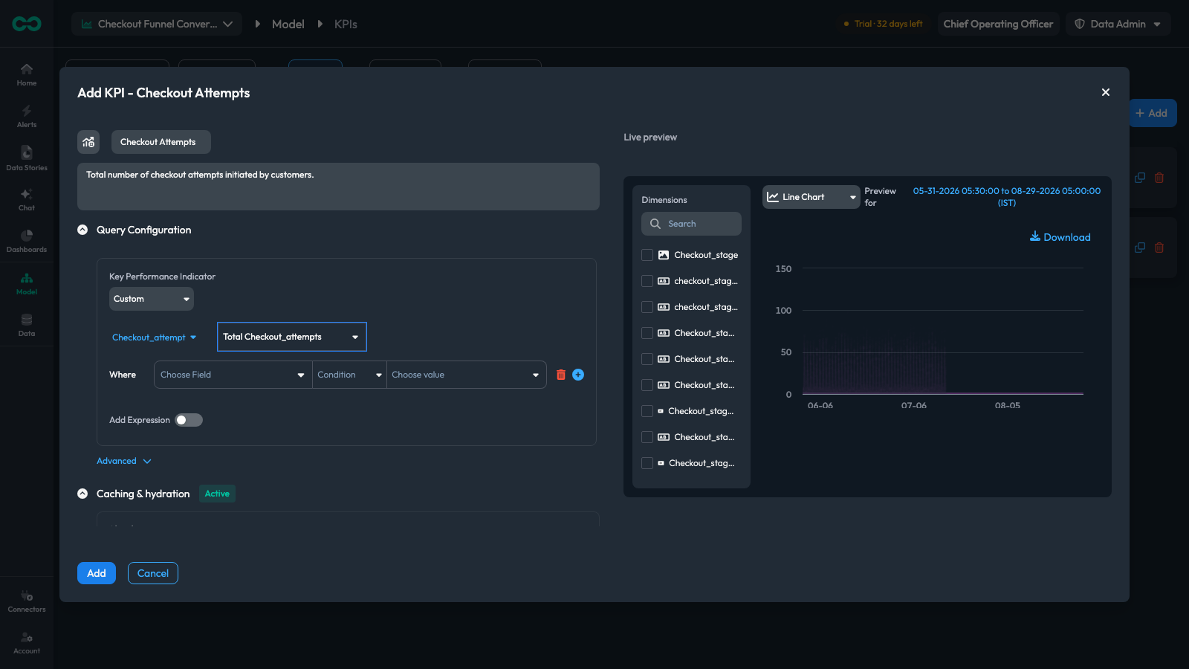Click the magnifier icon in Dimensions search

point(655,224)
